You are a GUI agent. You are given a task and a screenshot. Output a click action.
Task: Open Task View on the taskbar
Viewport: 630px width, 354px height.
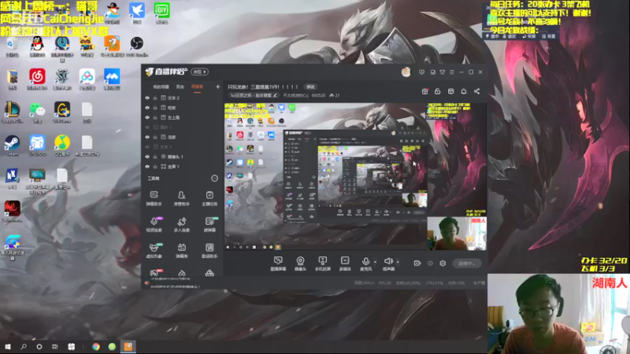pyautogui.click(x=55, y=346)
